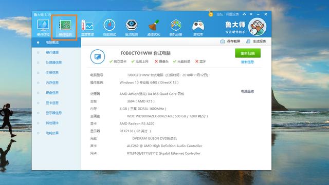The width and height of the screenshot is (329, 185).
Task: Launch 性能测试 performance benchmark
Action: 109,28
